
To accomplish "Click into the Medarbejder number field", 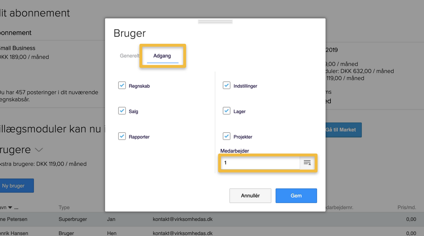I will [x=260, y=163].
